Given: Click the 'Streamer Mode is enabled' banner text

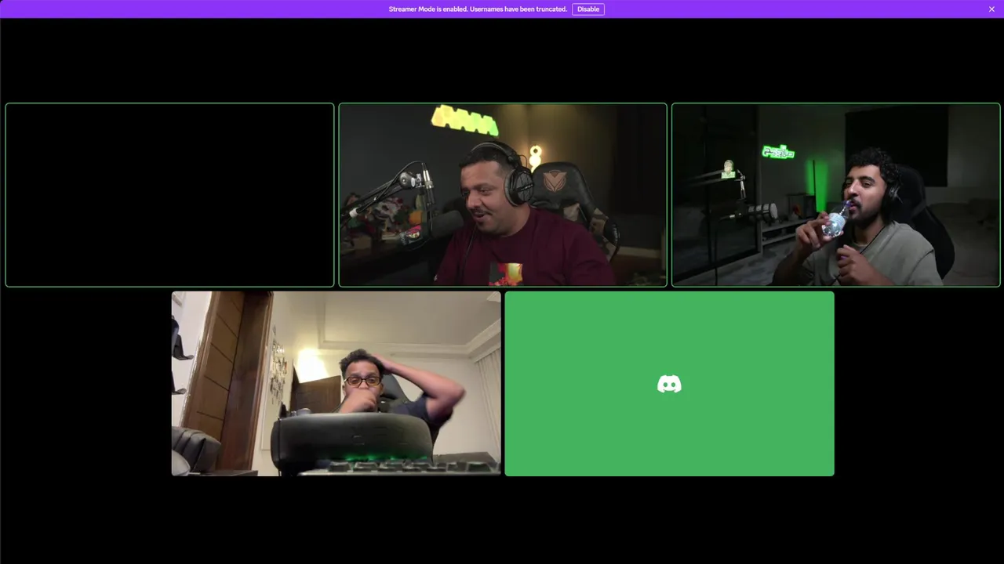Looking at the screenshot, I should [x=478, y=9].
